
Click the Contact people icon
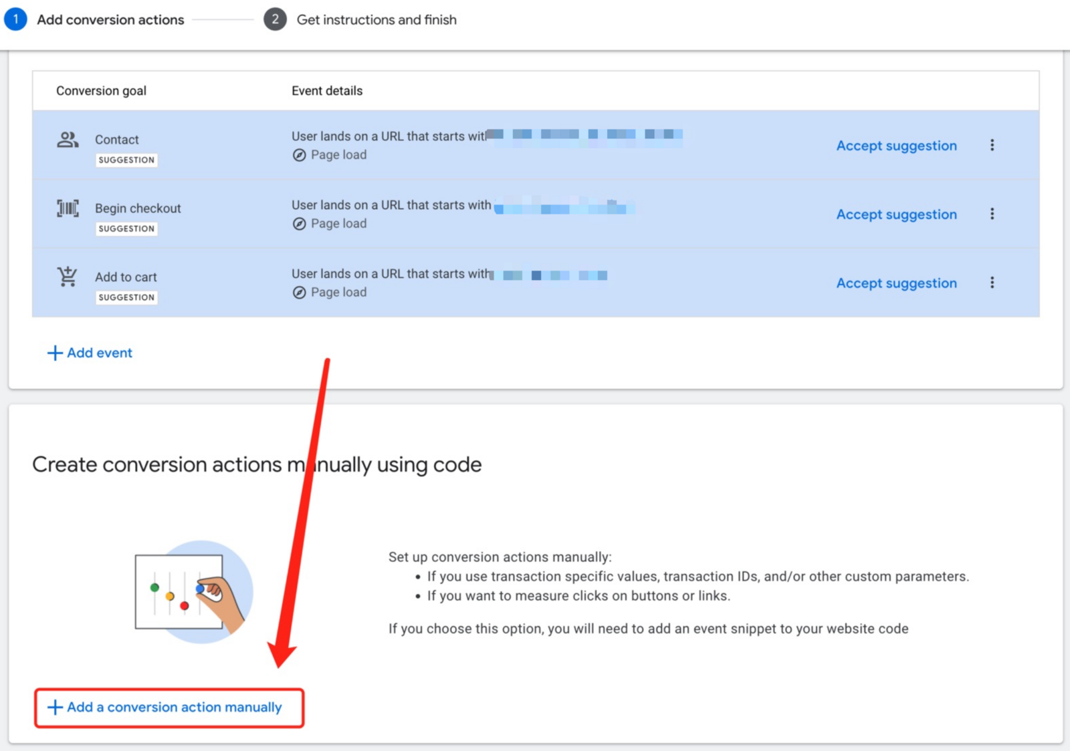tap(68, 140)
